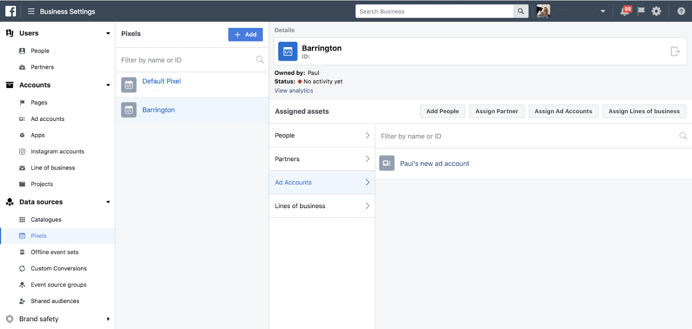Click the Pixels filter magnifier icon
The width and height of the screenshot is (692, 329).
coord(259,60)
